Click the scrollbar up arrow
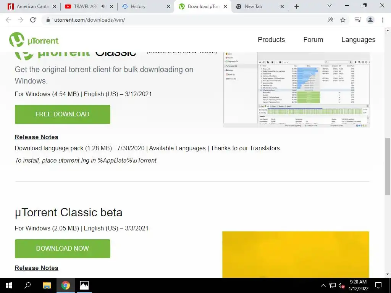This screenshot has width=391, height=293. 388,31
